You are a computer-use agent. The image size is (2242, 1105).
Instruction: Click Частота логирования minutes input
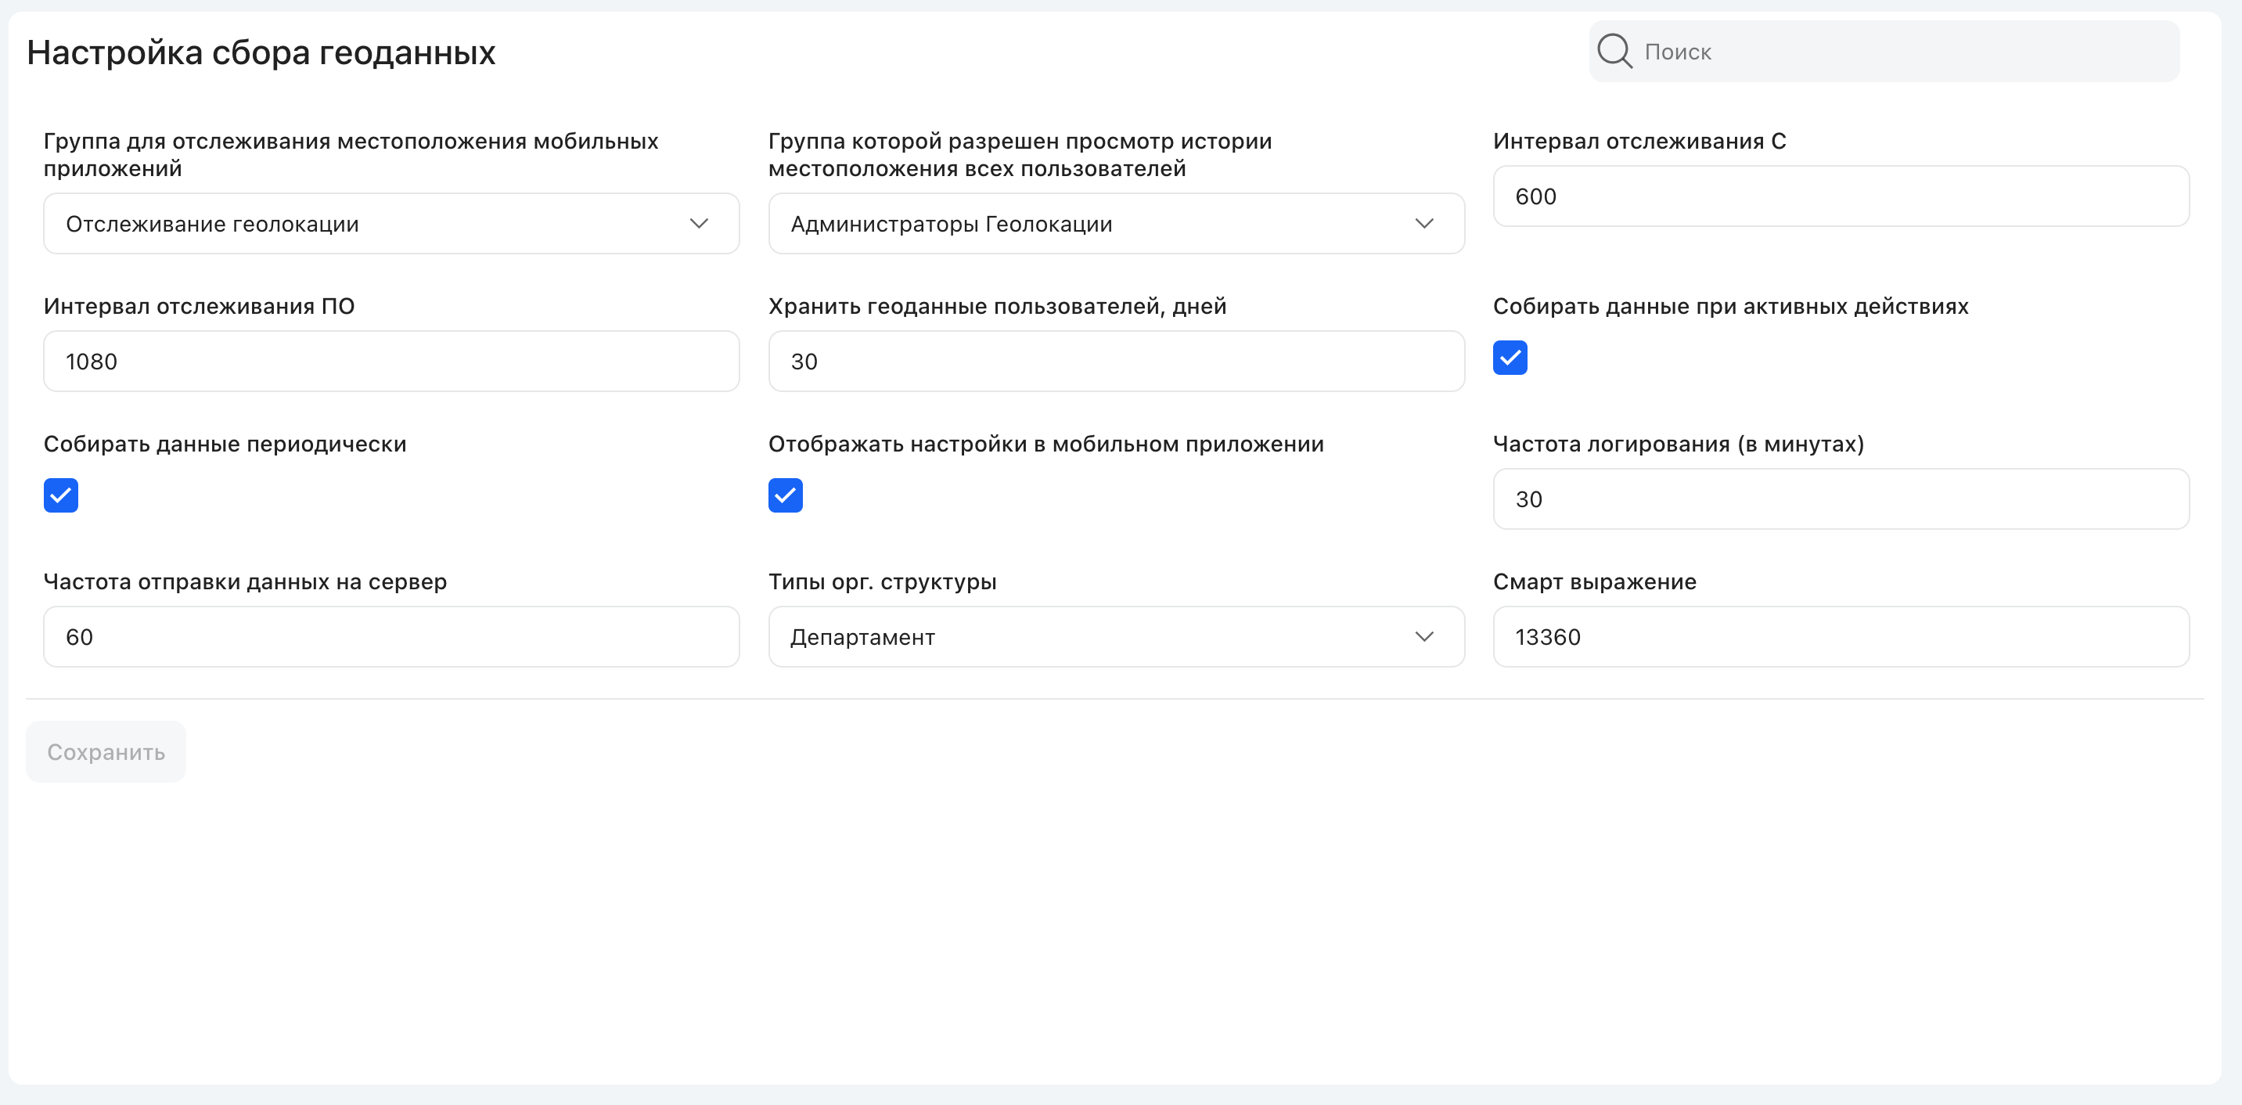pyautogui.click(x=1841, y=499)
